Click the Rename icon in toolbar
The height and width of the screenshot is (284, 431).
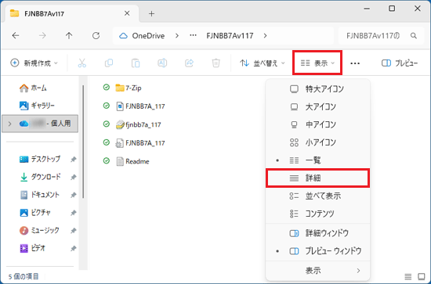click(x=162, y=63)
